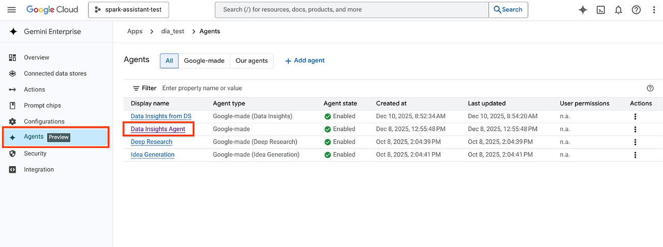Open actions menu for Idea Generation row
Image resolution: width=663 pixels, height=247 pixels.
click(635, 155)
